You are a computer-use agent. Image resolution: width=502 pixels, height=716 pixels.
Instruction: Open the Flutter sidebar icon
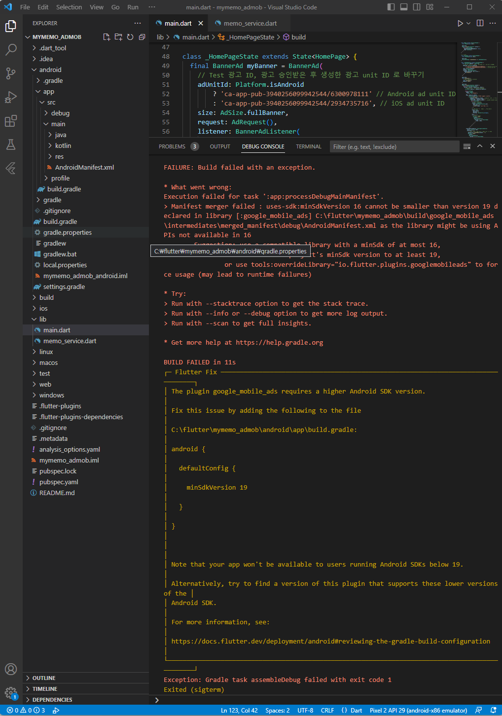(11, 168)
